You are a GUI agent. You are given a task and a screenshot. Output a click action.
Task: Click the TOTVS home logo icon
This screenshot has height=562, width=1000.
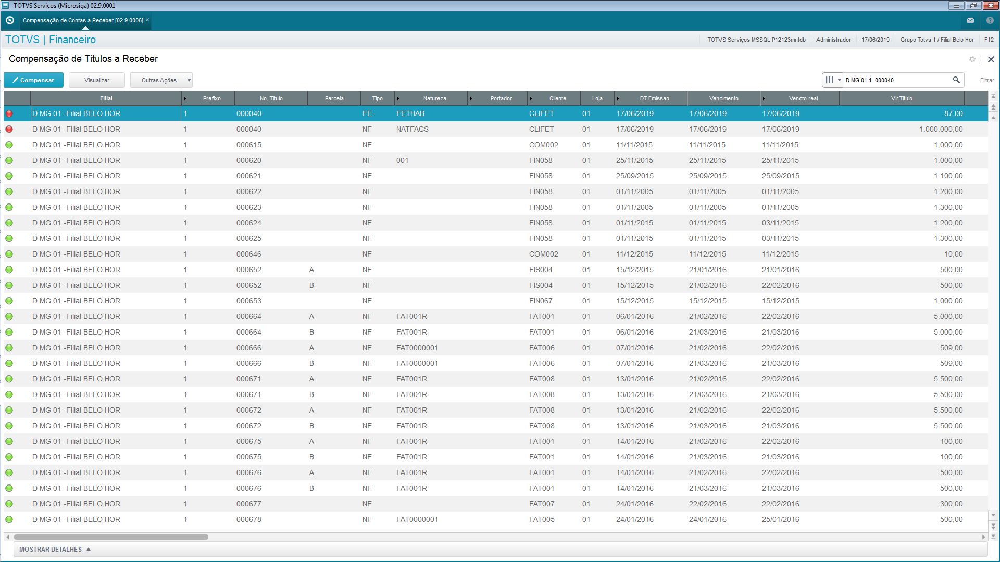click(9, 20)
